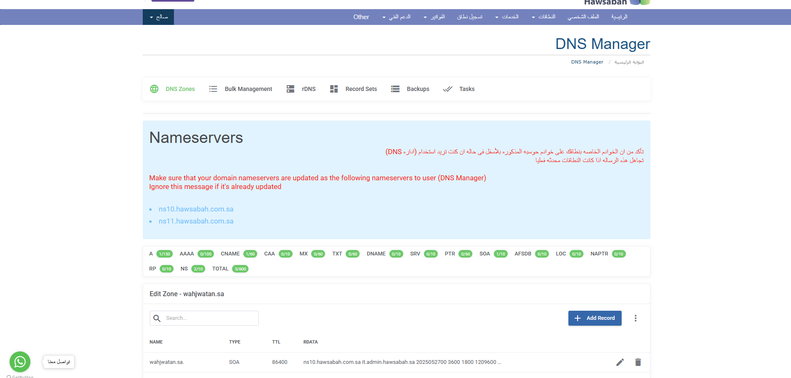Open the الفواتير menu
This screenshot has height=378, width=791.
tap(438, 17)
